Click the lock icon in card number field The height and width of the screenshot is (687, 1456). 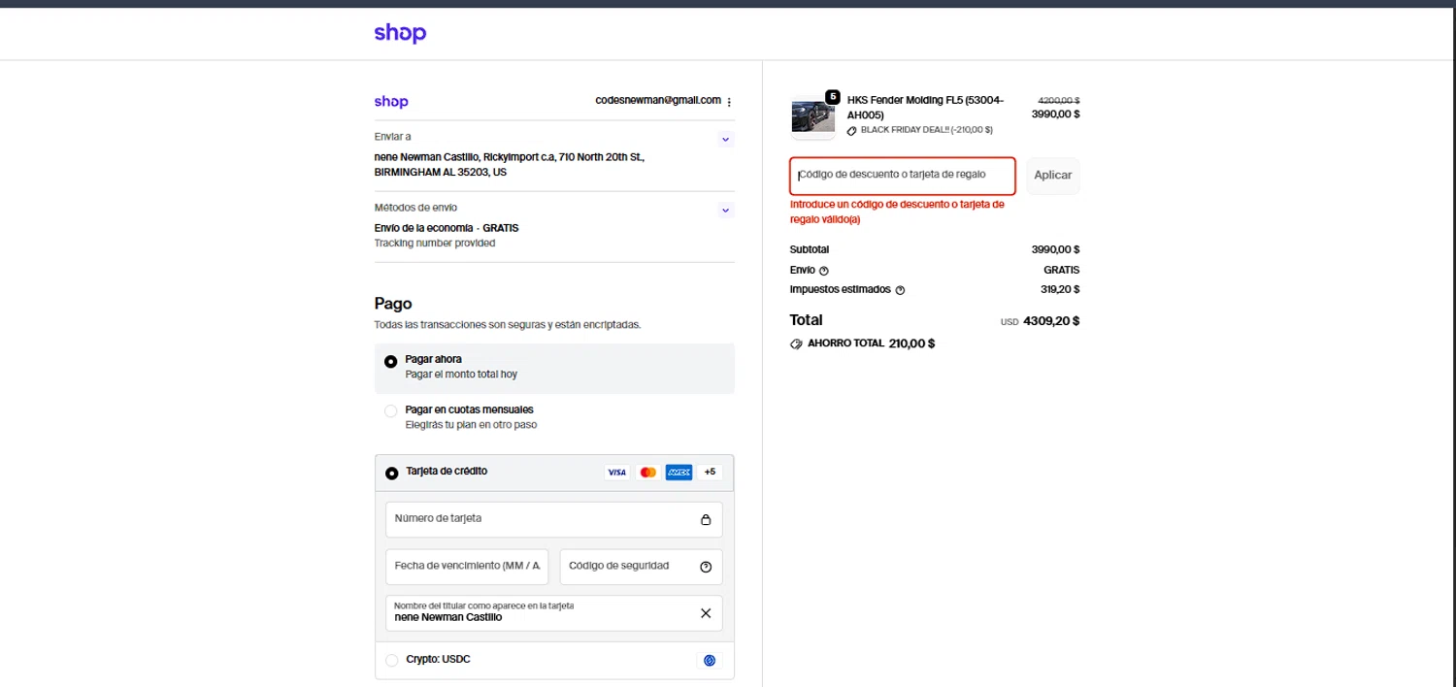(706, 520)
